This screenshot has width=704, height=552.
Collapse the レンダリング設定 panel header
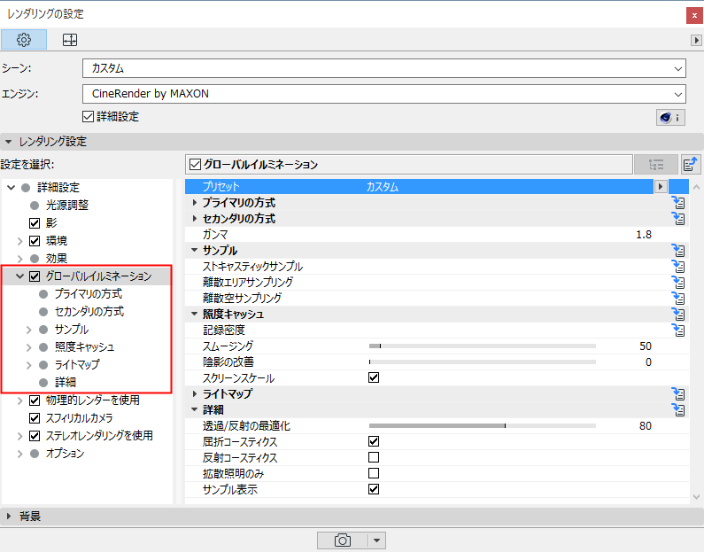(9, 142)
